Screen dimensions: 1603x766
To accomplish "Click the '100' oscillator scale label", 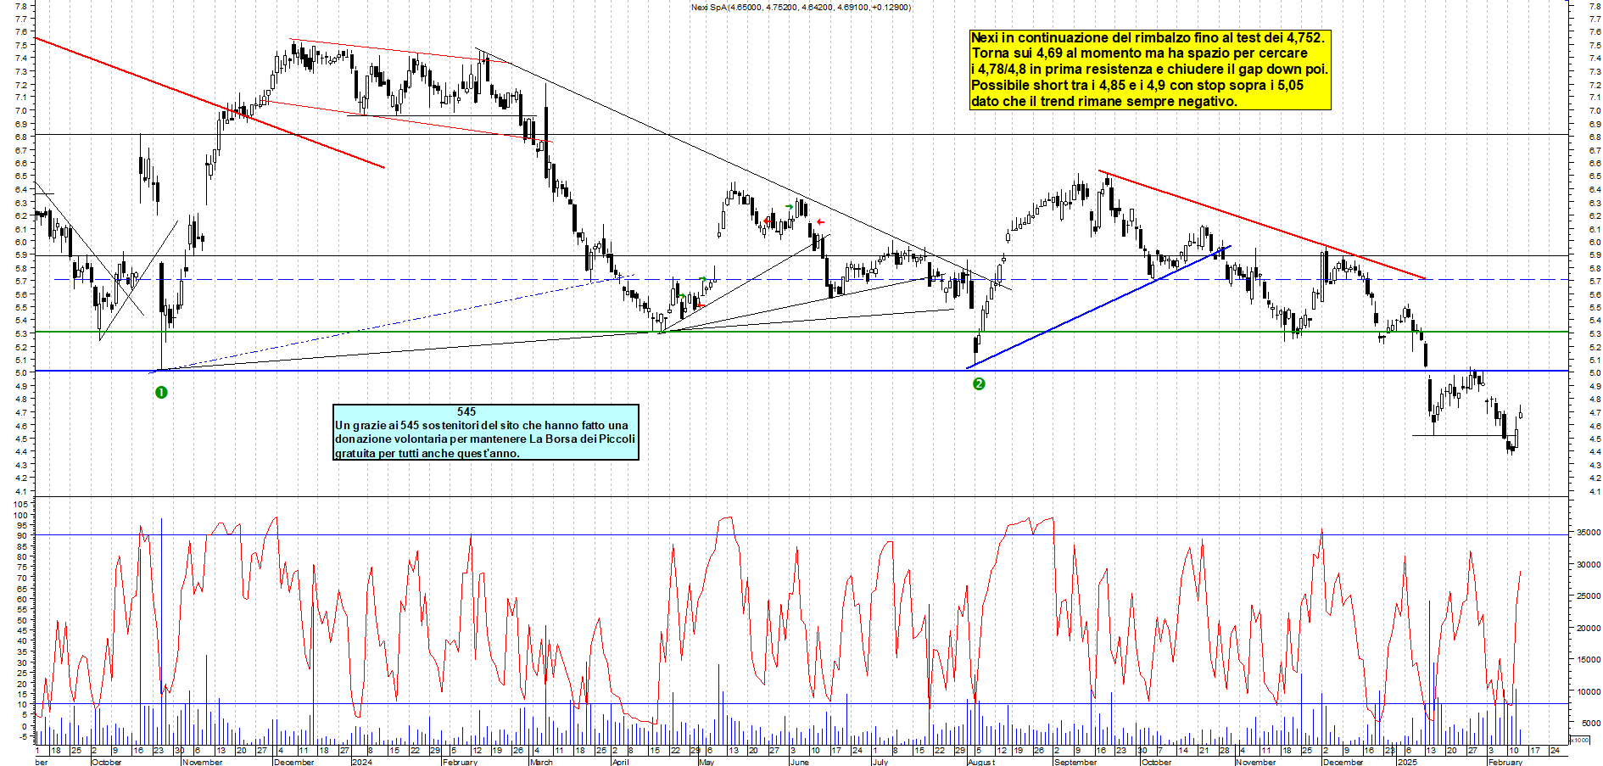I will [x=20, y=515].
